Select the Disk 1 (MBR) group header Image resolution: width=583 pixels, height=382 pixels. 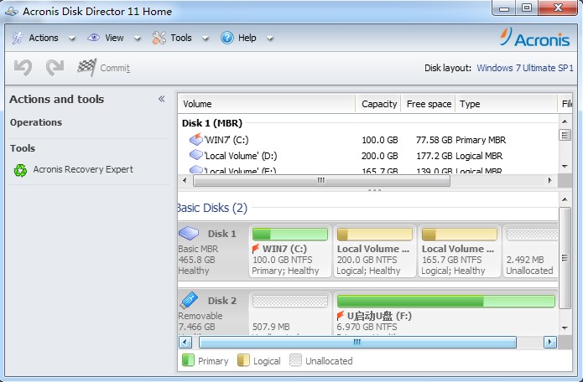212,123
